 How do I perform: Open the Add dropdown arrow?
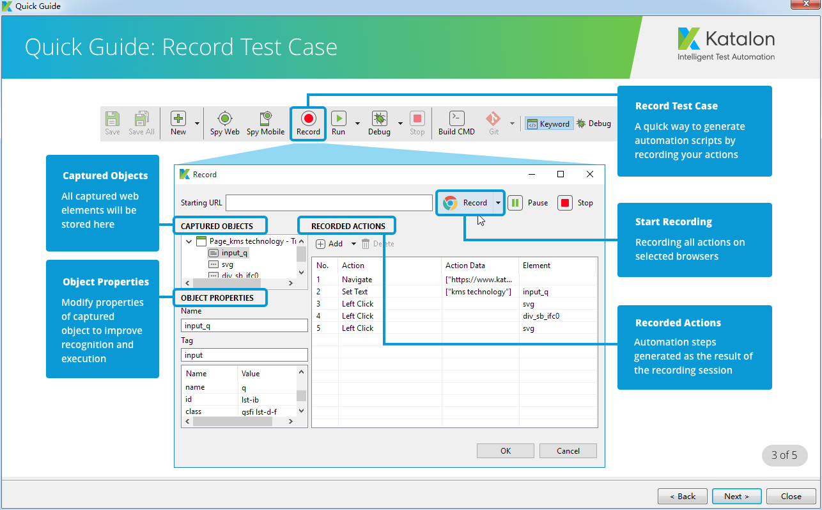click(x=353, y=244)
